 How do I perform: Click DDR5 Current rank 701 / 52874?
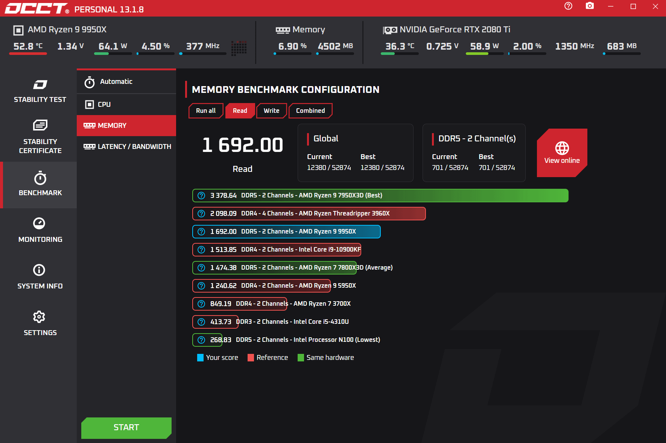[x=450, y=168]
